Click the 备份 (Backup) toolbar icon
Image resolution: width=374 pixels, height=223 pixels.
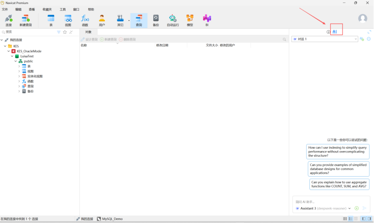point(156,20)
